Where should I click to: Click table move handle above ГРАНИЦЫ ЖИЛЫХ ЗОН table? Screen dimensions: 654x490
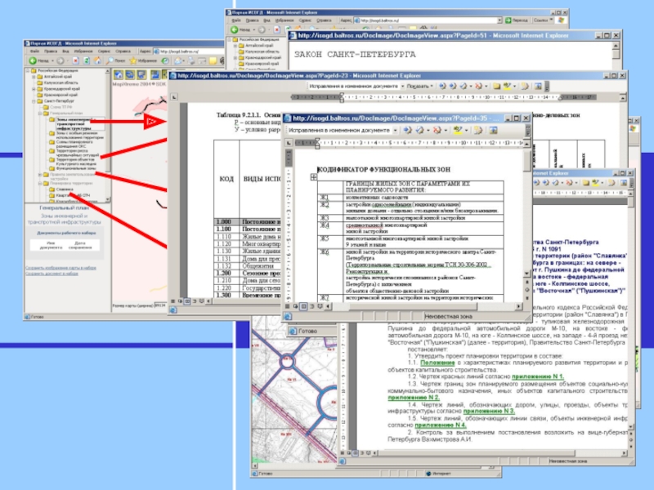click(x=314, y=177)
